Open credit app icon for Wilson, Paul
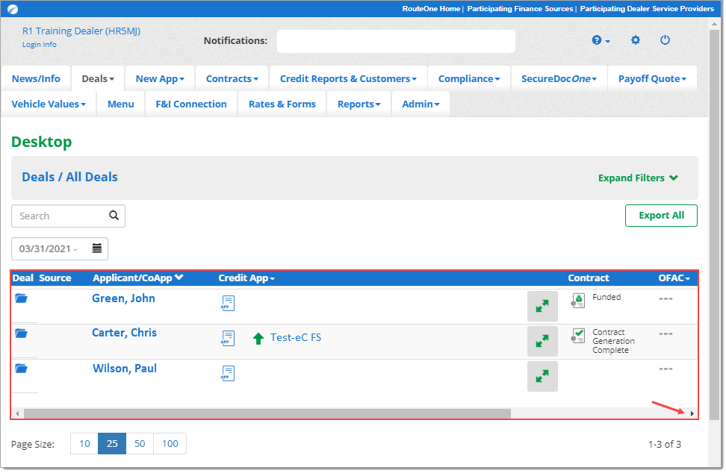 (x=228, y=373)
